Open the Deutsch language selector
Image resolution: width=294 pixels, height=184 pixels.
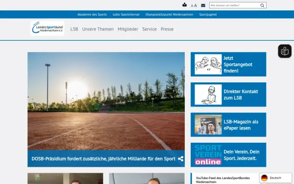point(275,178)
